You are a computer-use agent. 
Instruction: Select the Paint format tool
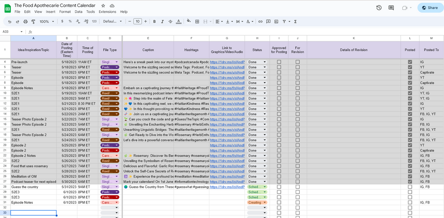point(33,21)
